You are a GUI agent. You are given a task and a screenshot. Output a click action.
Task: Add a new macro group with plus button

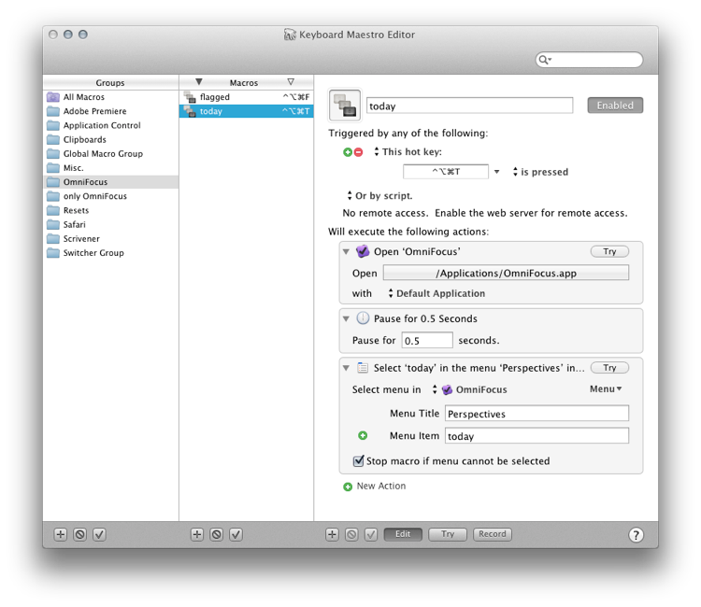(x=61, y=534)
